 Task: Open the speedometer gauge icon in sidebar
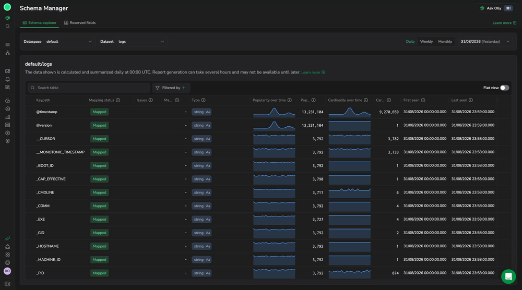7,101
